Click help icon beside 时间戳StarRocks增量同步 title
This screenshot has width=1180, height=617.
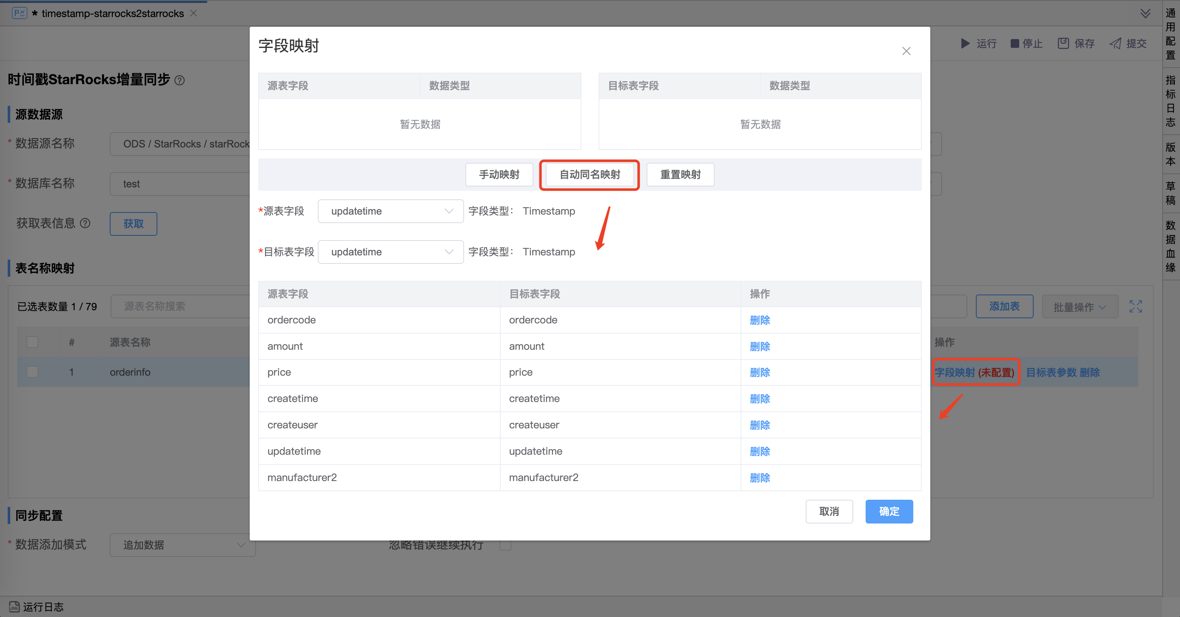tap(180, 81)
